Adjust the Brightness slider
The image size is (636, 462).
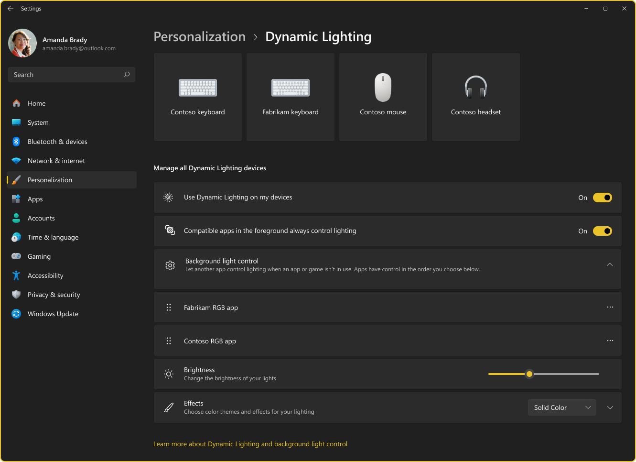(529, 374)
